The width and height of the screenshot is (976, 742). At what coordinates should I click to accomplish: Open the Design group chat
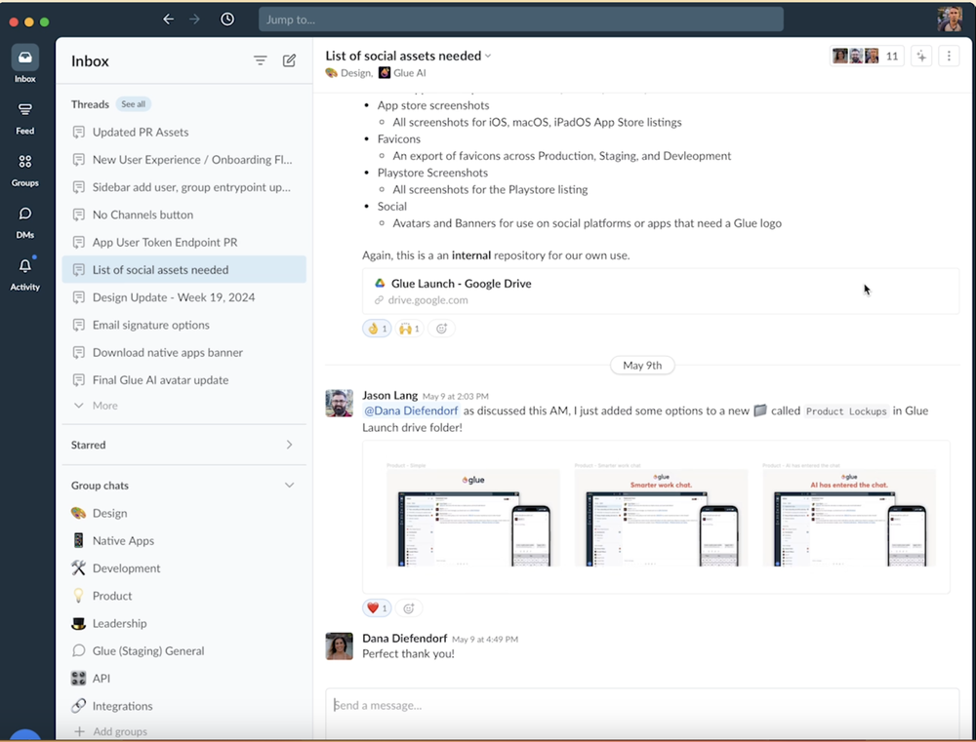point(184,513)
